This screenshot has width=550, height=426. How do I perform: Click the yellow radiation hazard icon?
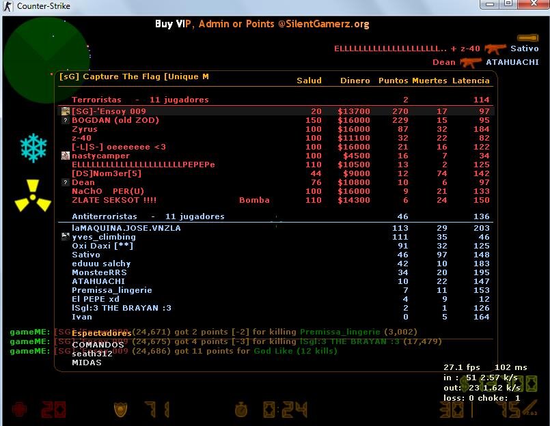pos(33,196)
